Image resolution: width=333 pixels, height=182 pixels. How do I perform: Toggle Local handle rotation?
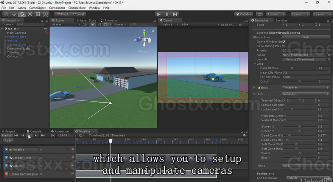78,14
